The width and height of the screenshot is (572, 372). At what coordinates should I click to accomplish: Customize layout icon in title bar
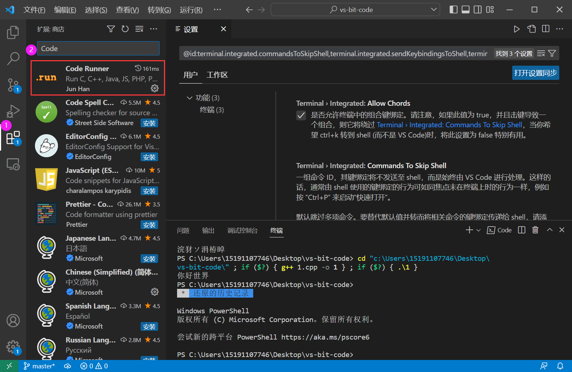(490, 9)
